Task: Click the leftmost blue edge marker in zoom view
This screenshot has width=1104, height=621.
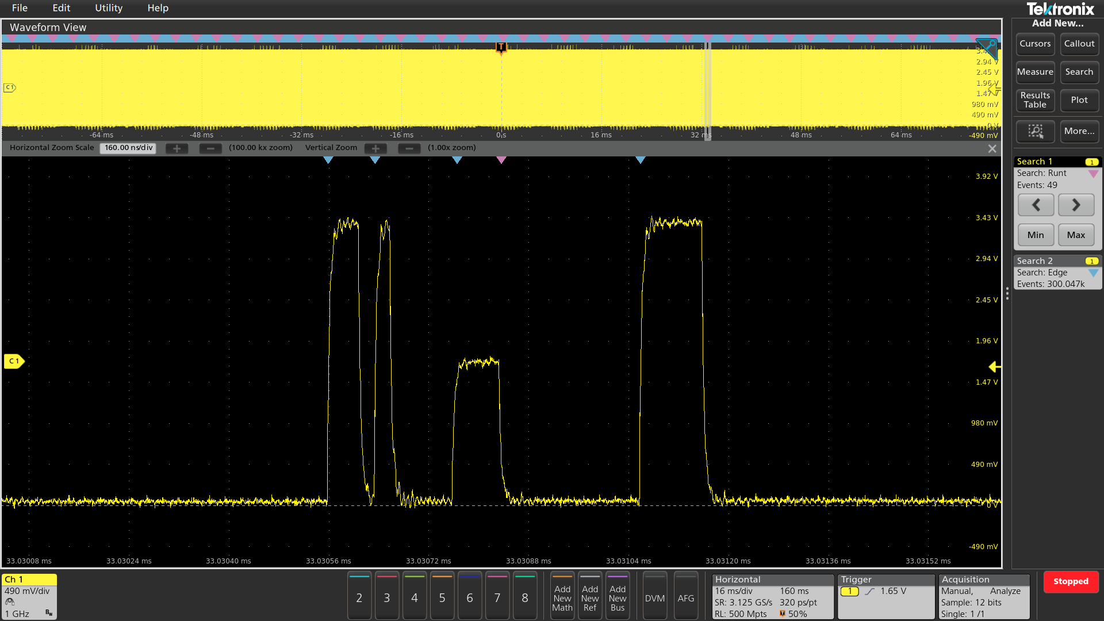Action: tap(328, 160)
